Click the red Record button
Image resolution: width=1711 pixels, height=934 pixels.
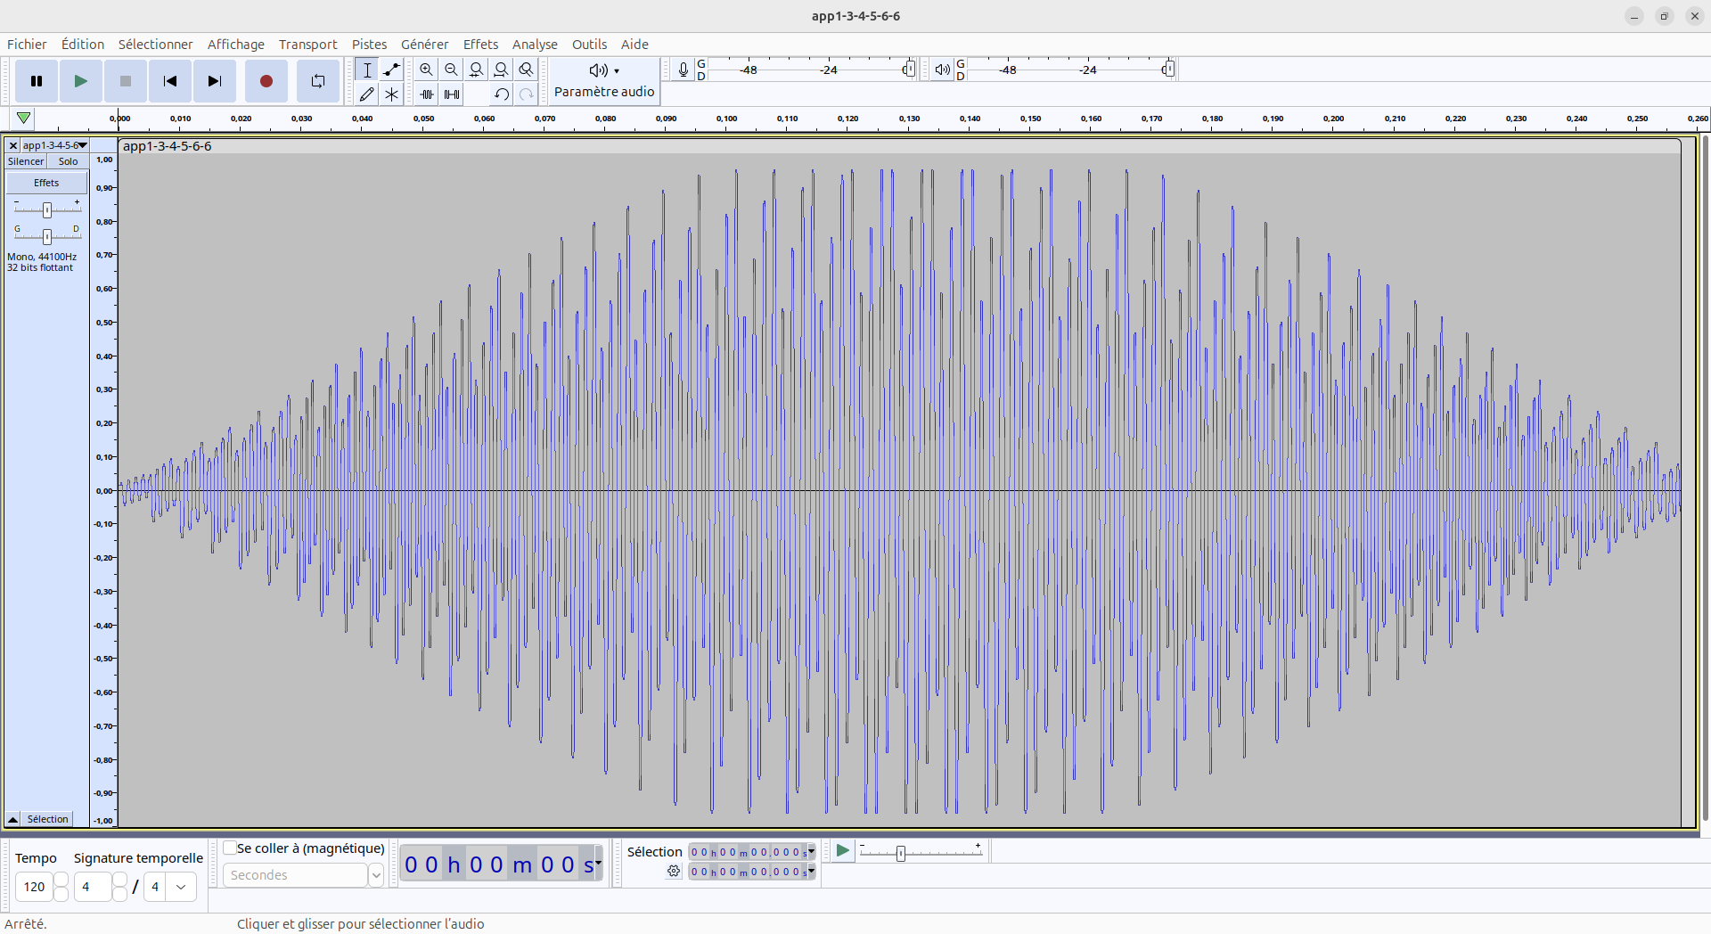266,81
